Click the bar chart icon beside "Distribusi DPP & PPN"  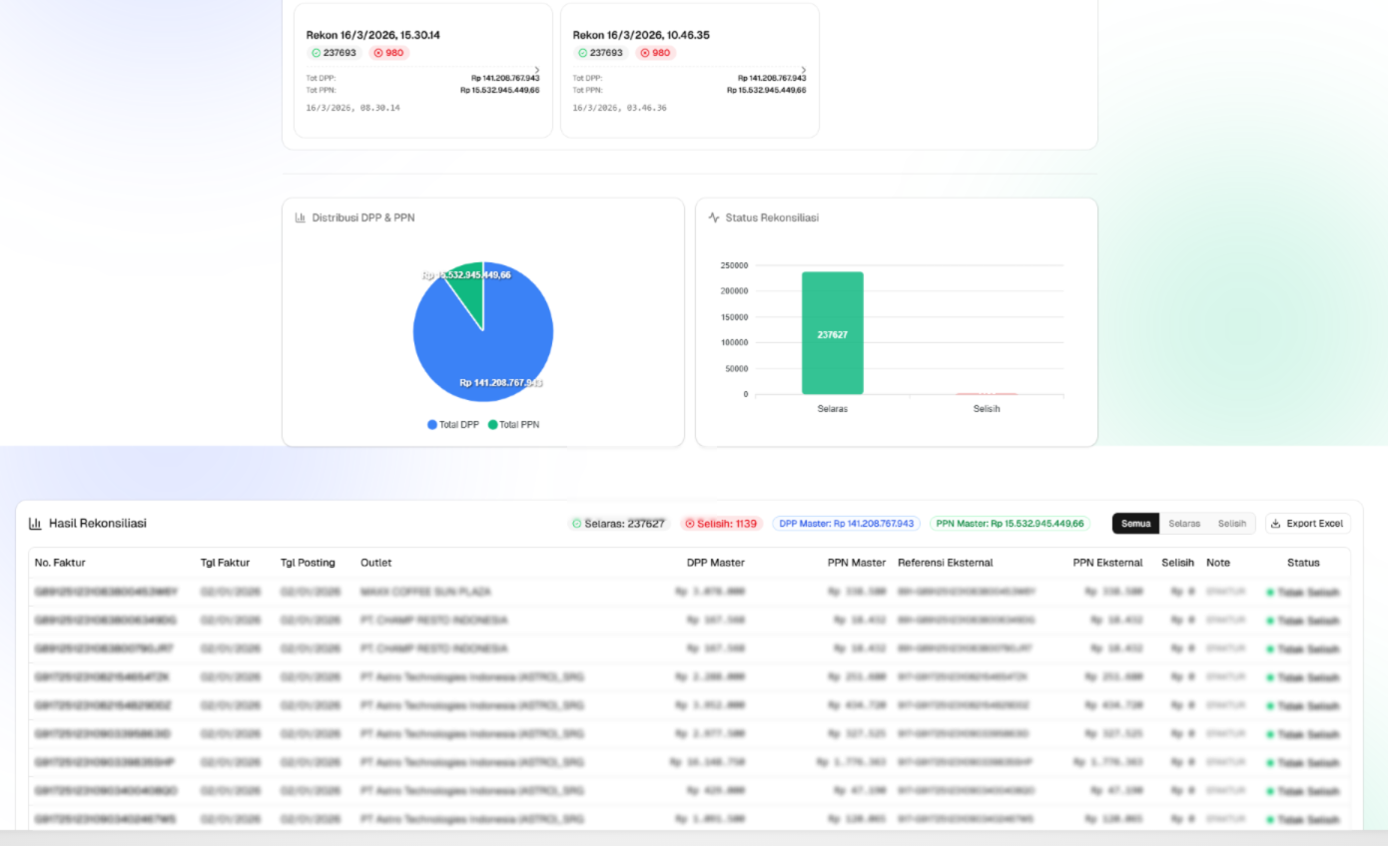pyautogui.click(x=299, y=217)
